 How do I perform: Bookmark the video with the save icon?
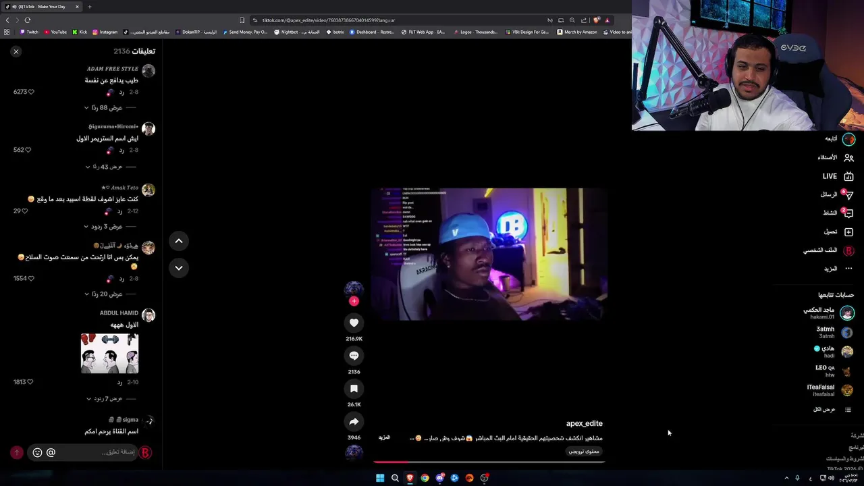(x=354, y=389)
